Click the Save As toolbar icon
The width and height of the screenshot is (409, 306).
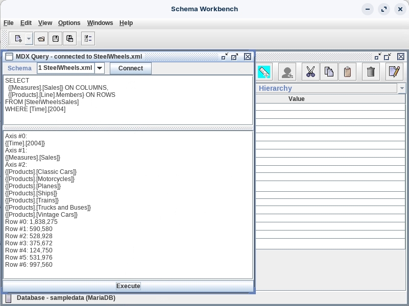[70, 38]
